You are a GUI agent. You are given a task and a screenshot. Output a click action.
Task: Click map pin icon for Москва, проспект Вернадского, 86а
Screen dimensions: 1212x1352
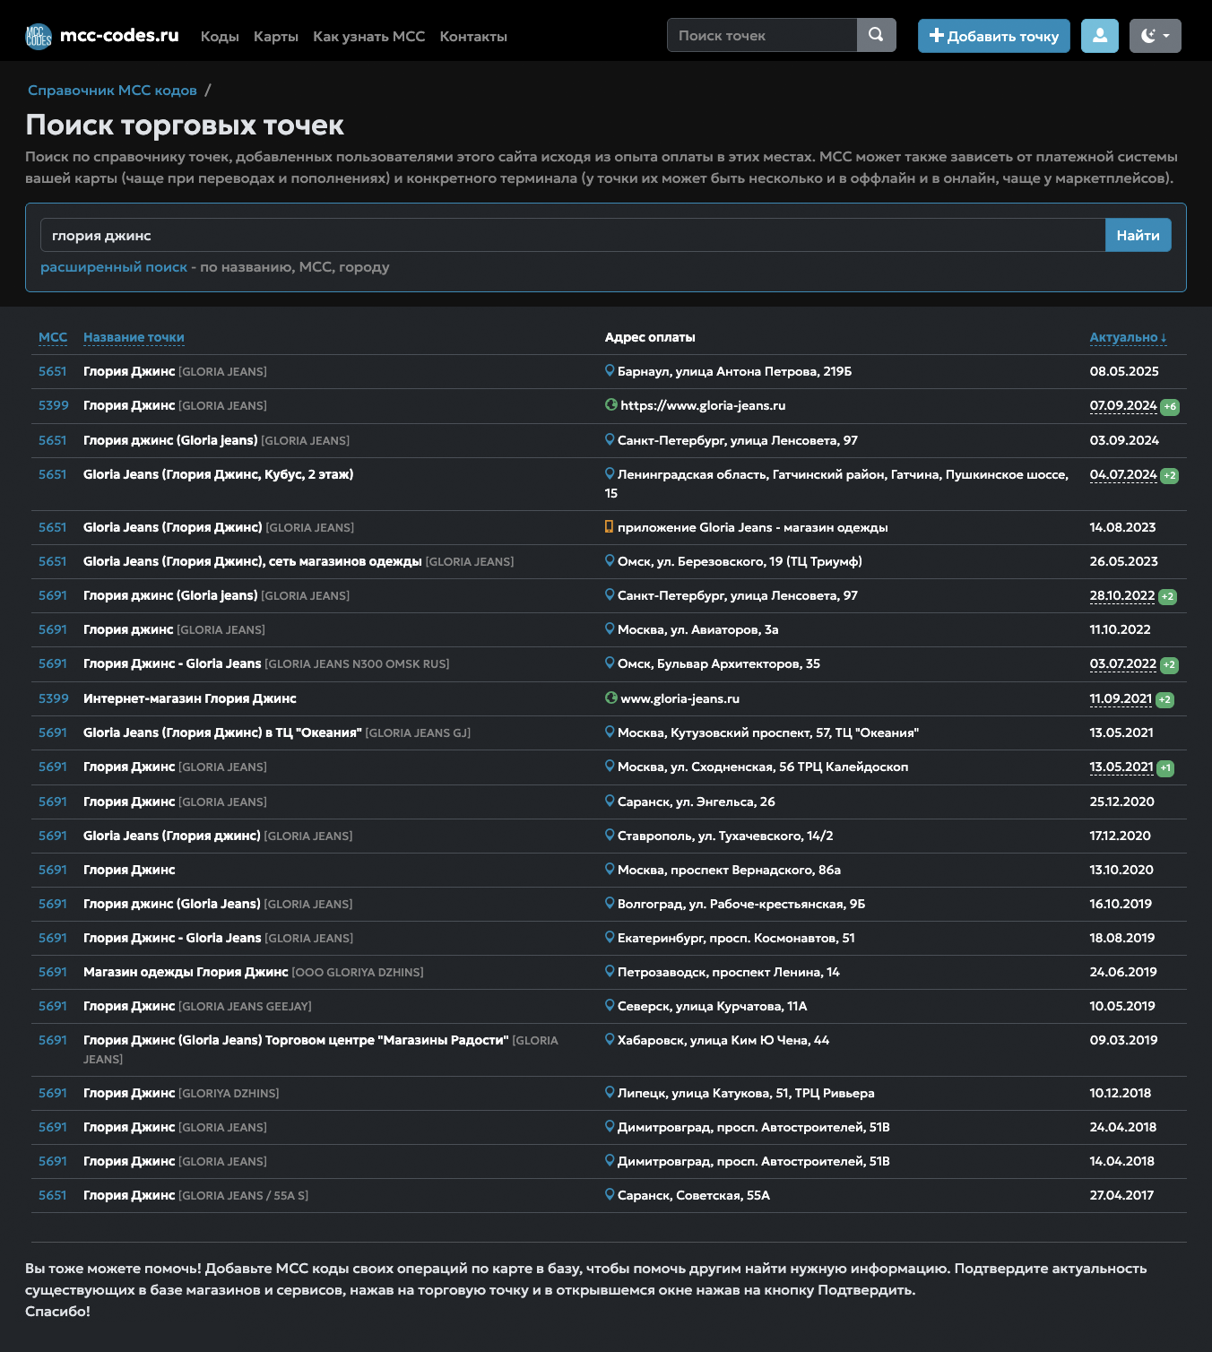[x=610, y=869]
